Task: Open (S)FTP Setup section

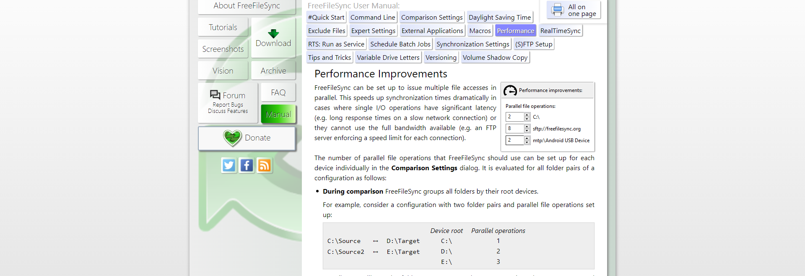Action: click(x=534, y=44)
